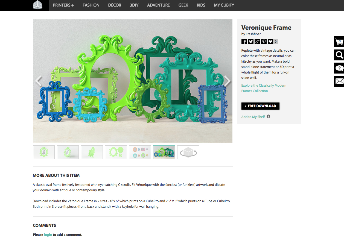Go to previous image with left arrow
Image resolution: width=344 pixels, height=246 pixels.
point(39,81)
